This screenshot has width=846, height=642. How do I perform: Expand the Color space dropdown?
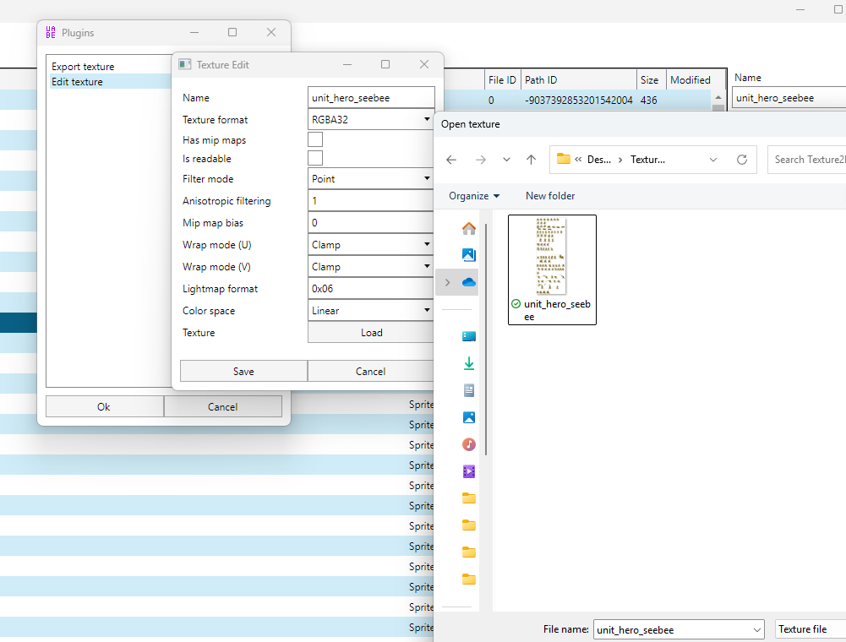[x=371, y=311]
